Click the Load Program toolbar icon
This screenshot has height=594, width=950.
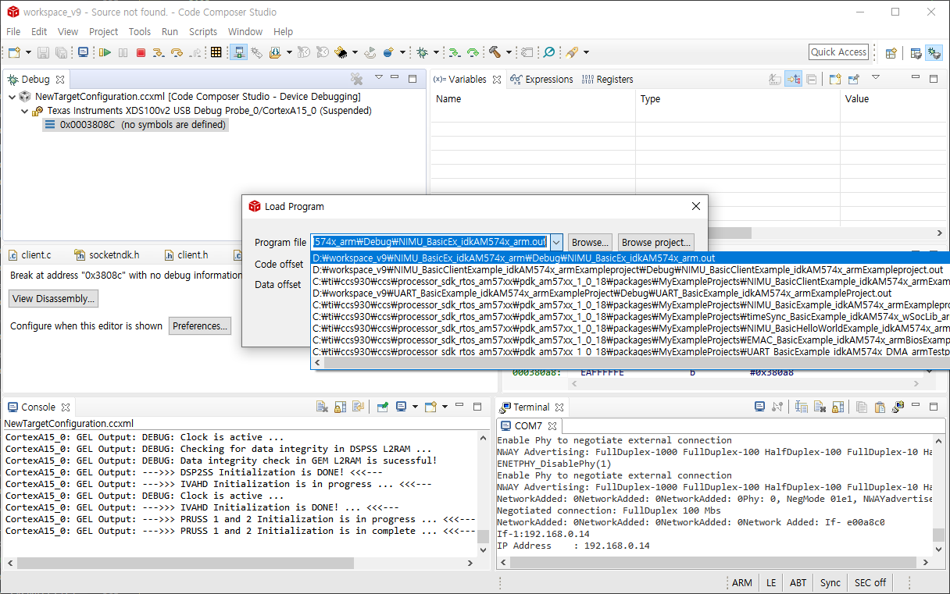(x=276, y=52)
